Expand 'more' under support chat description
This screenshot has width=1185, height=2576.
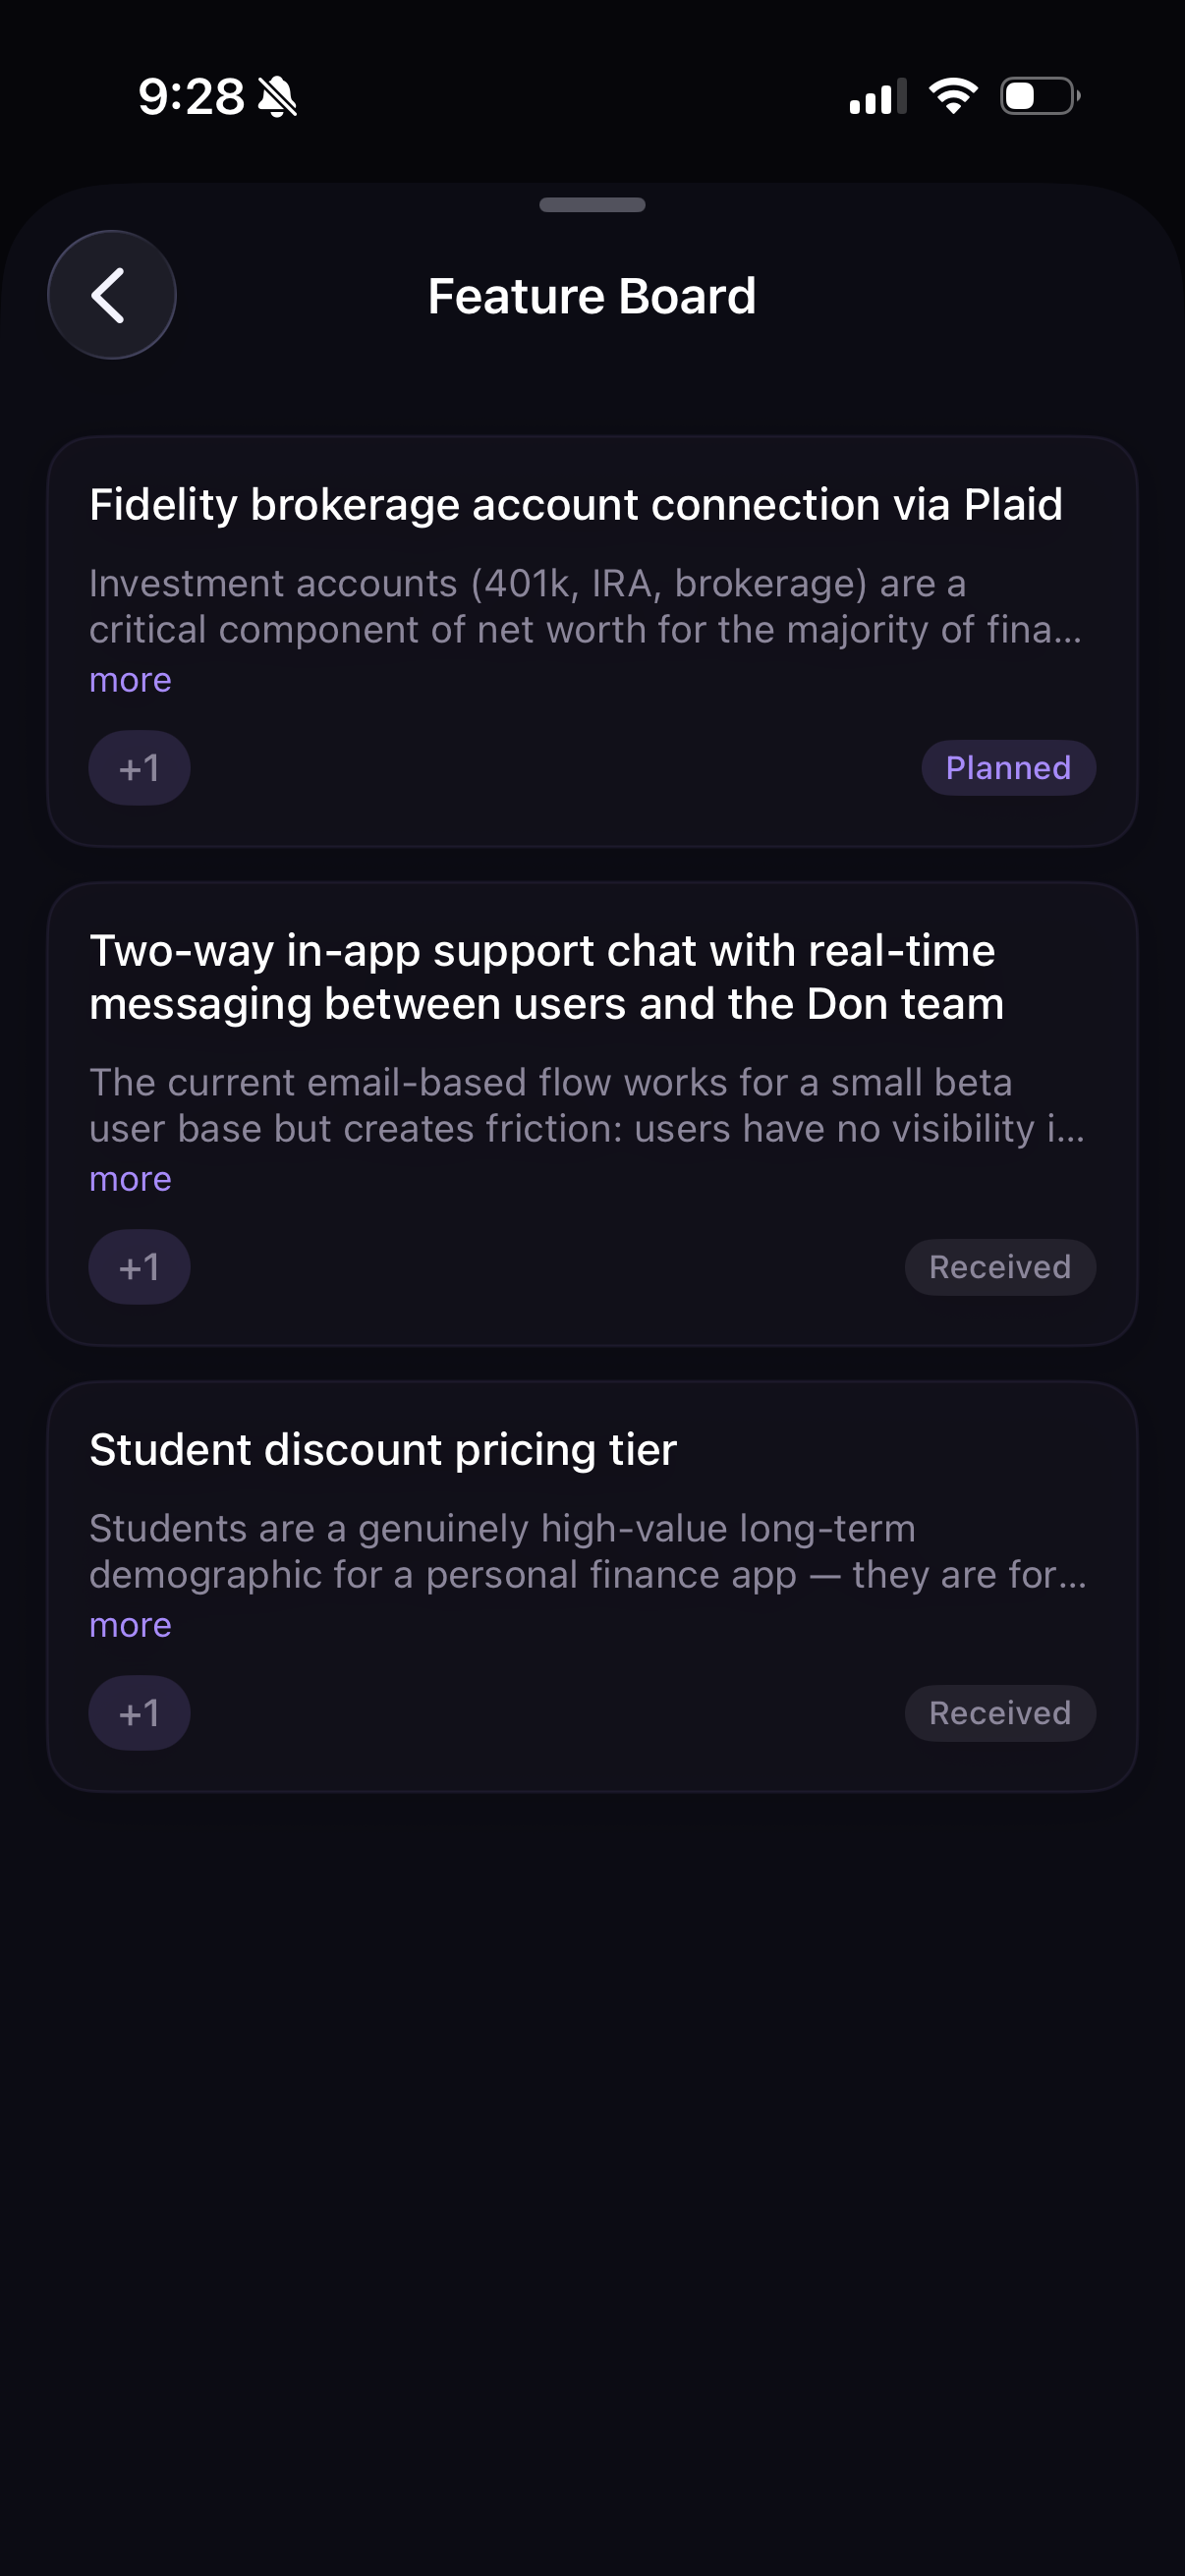[x=130, y=1179]
